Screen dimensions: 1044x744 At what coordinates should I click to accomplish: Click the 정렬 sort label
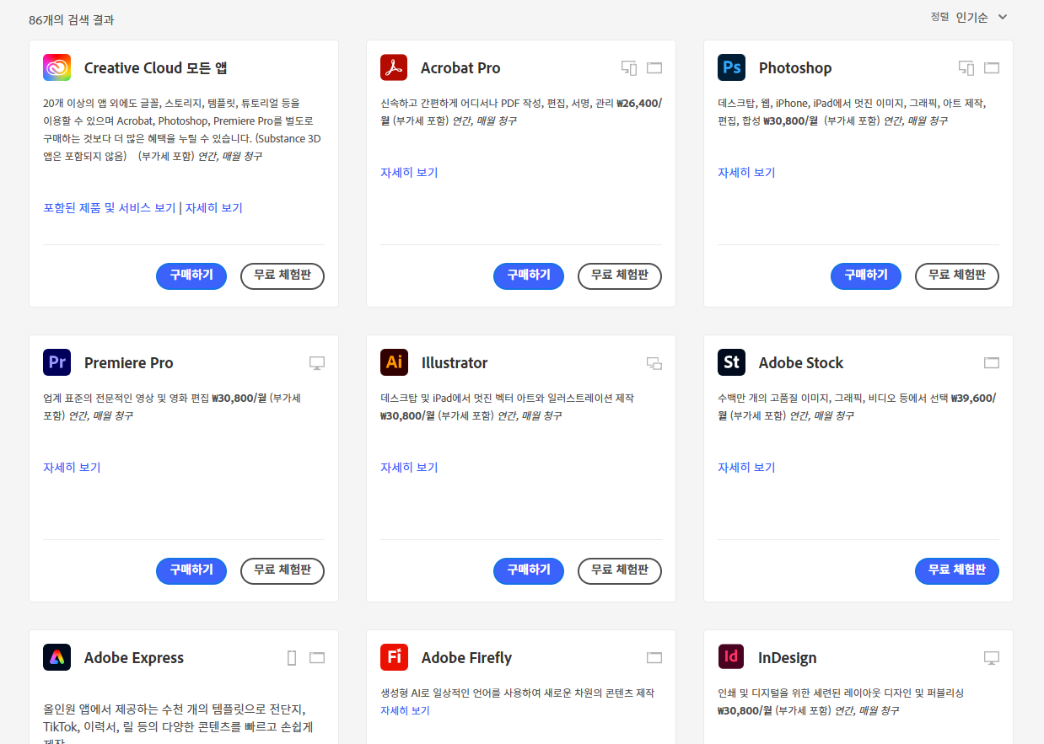click(939, 17)
